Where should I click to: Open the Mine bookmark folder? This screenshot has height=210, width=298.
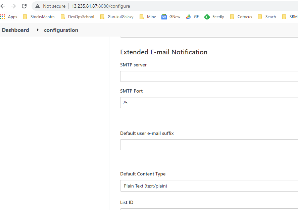pos(148,17)
